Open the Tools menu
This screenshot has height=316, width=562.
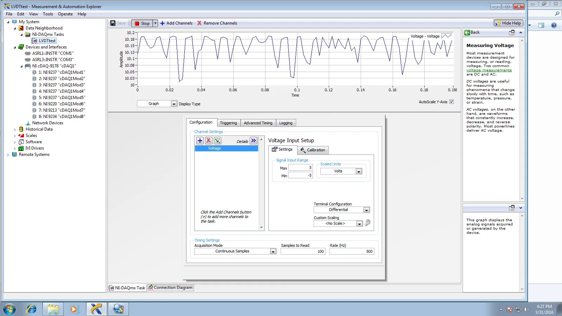click(x=48, y=14)
